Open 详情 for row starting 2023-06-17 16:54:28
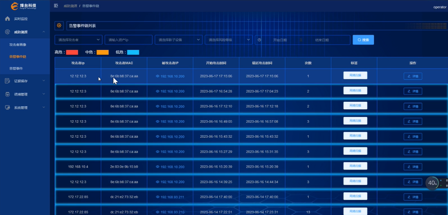 coord(413,91)
